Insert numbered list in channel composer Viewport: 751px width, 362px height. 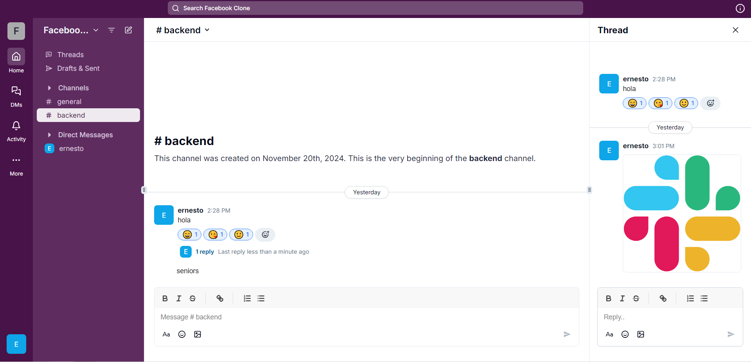(247, 298)
